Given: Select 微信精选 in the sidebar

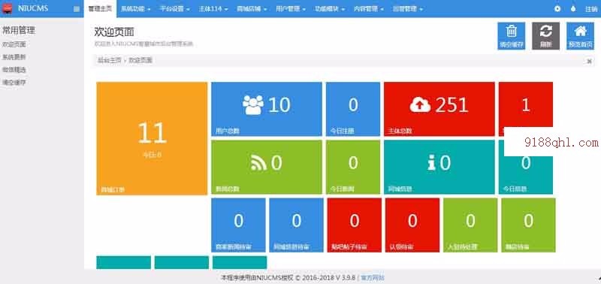Looking at the screenshot, I should coord(14,70).
